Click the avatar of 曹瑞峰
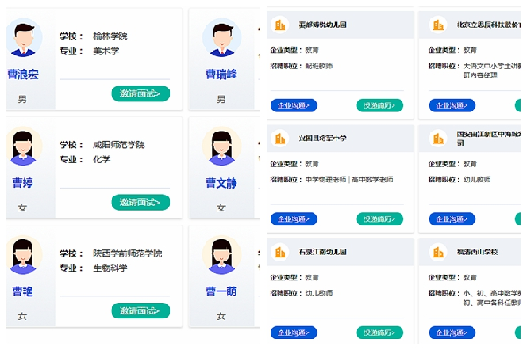The height and width of the screenshot is (350, 527). coord(221,38)
